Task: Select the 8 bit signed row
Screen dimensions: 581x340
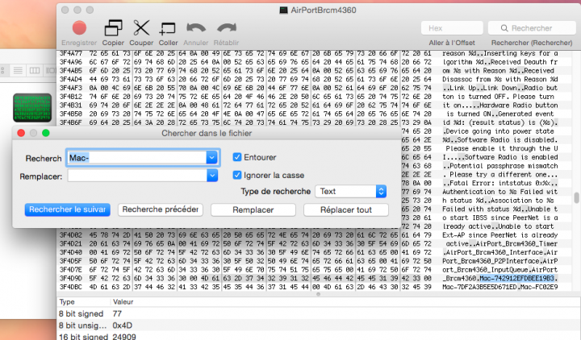Action: pyautogui.click(x=319, y=313)
